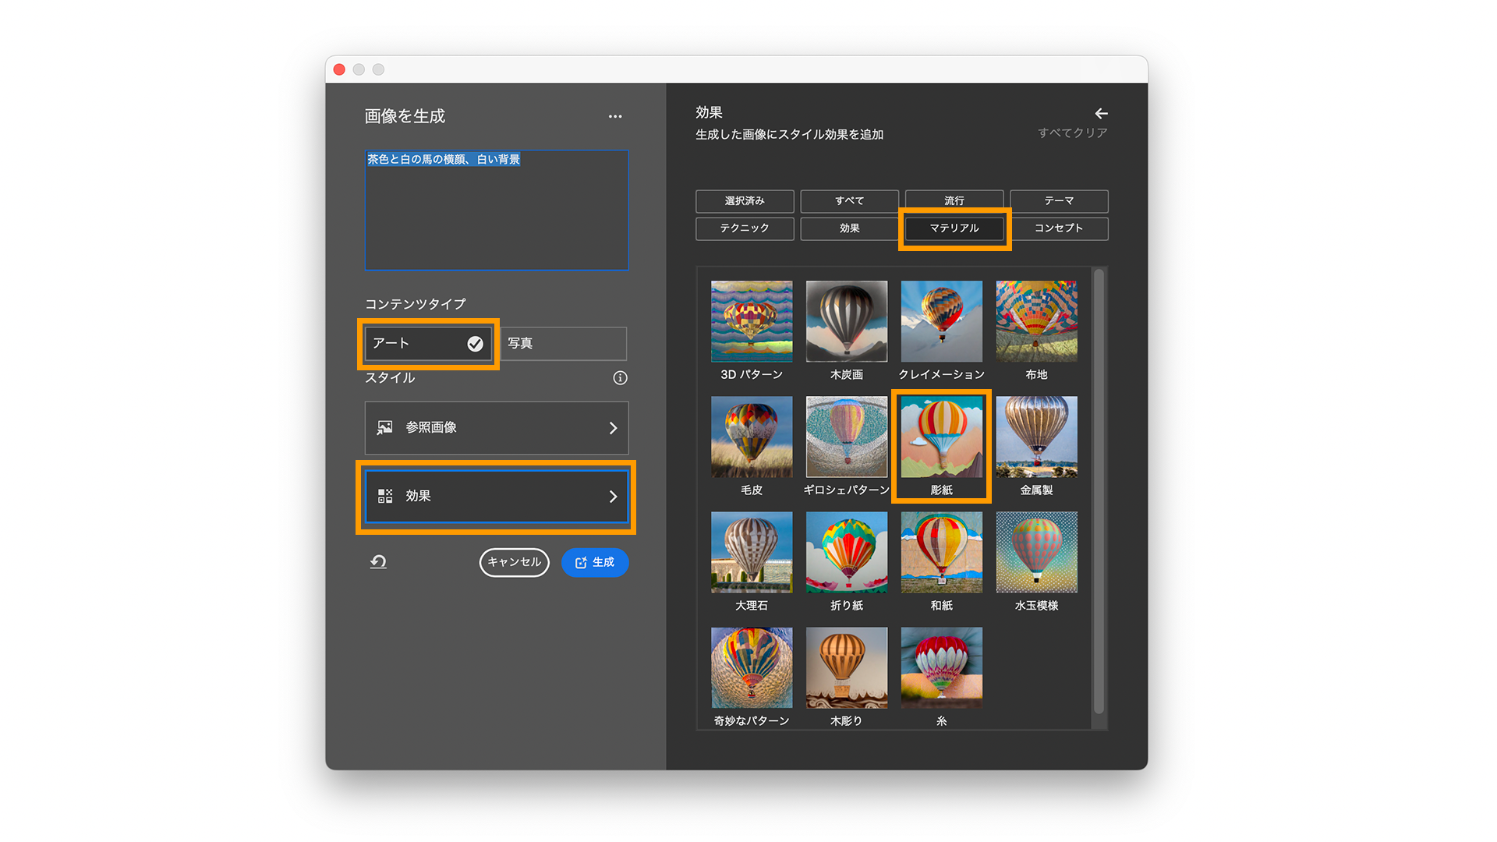Choose the 木炭画 effect thumbnail
The width and height of the screenshot is (1497, 842).
[846, 321]
